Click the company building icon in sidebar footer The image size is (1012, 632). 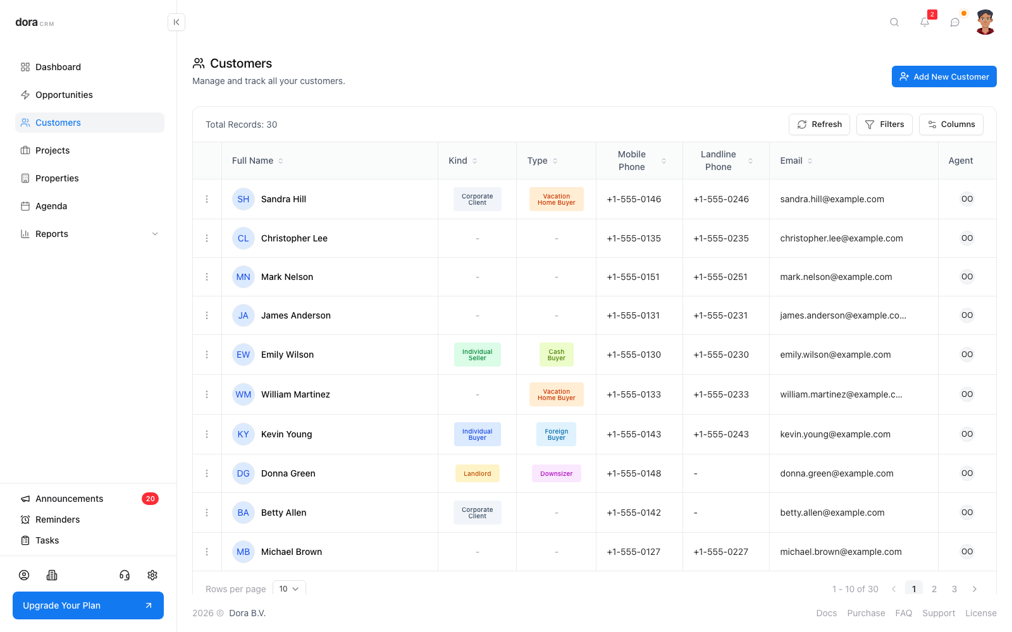click(52, 575)
